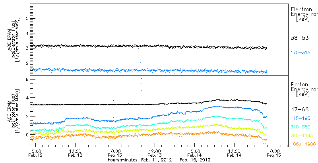Click the orange proton outlier point near 4.8
Screen dimensions: 318x163
[x=142, y=90]
